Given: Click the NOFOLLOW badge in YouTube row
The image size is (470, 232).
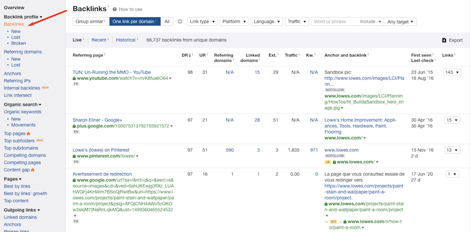Looking at the screenshot, I should pos(335,90).
